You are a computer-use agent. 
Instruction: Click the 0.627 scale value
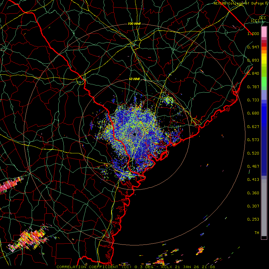click(x=253, y=127)
